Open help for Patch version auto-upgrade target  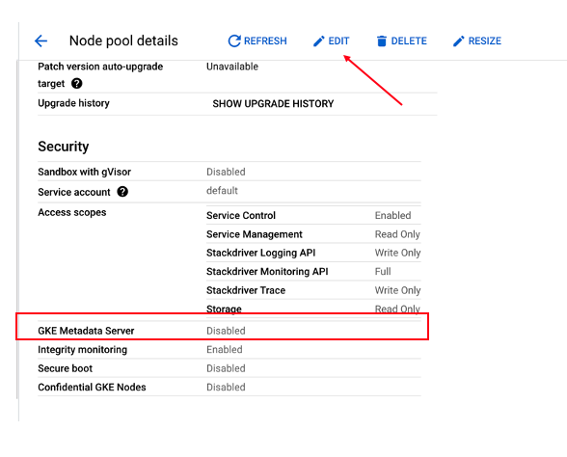(x=77, y=84)
